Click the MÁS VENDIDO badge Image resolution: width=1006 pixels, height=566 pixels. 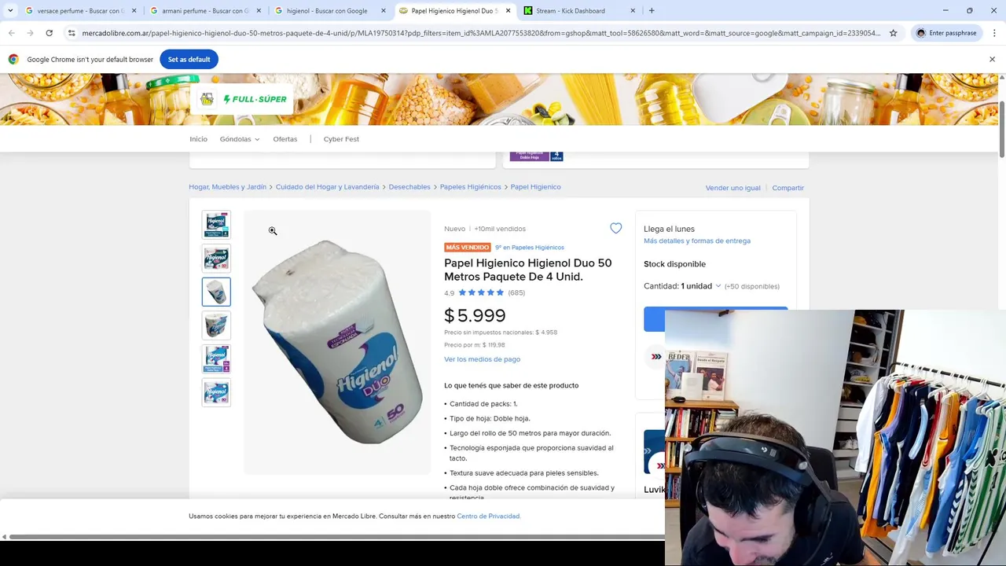468,248
